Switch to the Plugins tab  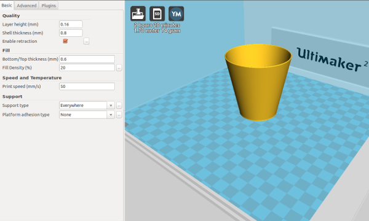coord(49,6)
